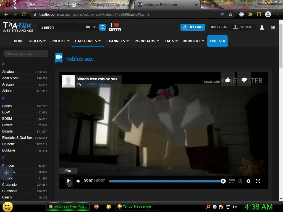
Task: Open the Cartoon category link
Action: 8,166
